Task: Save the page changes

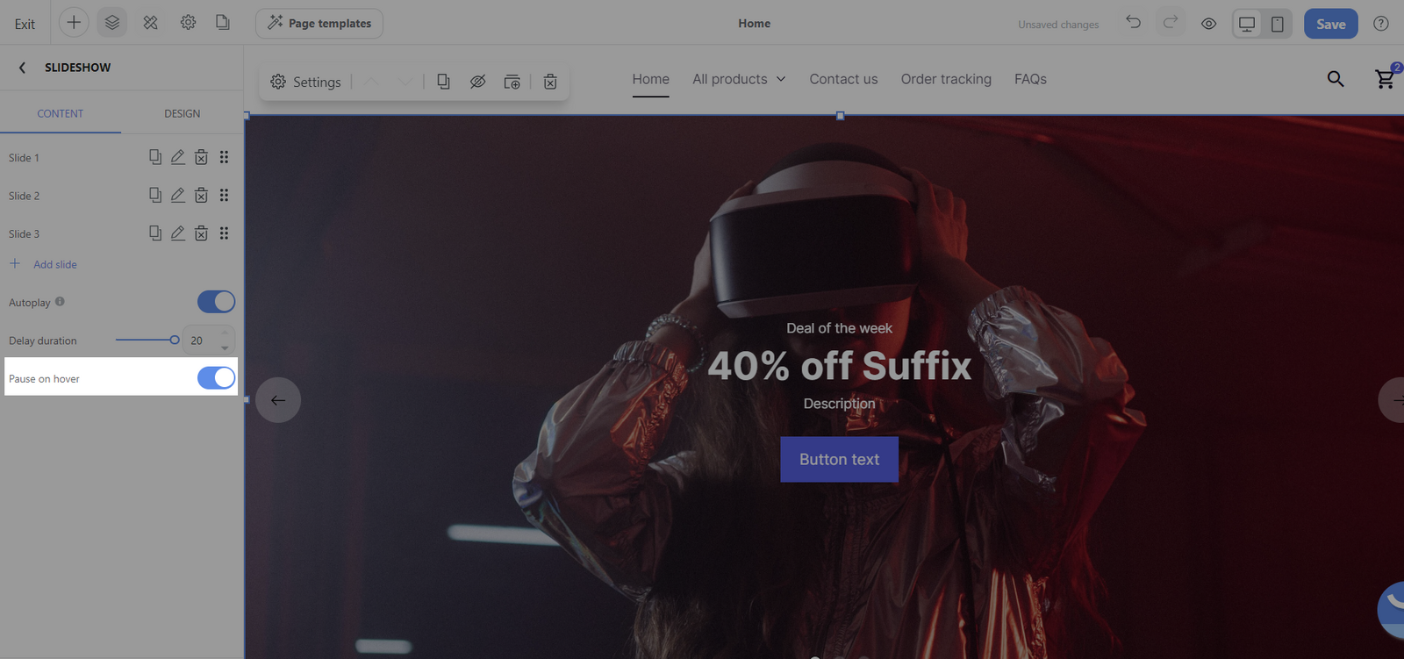Action: pyautogui.click(x=1330, y=24)
